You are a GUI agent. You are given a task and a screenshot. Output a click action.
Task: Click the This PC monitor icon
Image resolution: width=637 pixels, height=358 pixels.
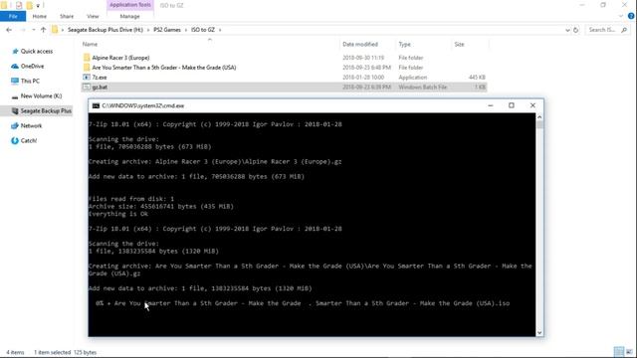15,81
